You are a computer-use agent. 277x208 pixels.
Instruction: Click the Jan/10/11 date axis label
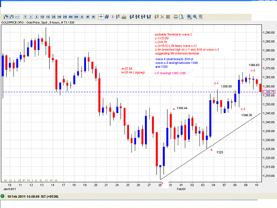[x=10, y=189]
